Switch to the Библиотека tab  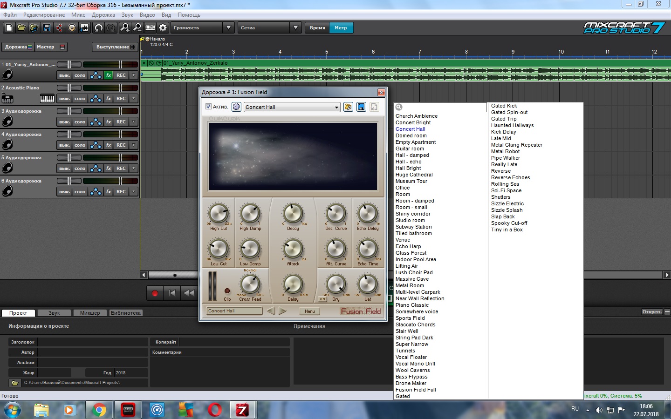click(x=126, y=313)
